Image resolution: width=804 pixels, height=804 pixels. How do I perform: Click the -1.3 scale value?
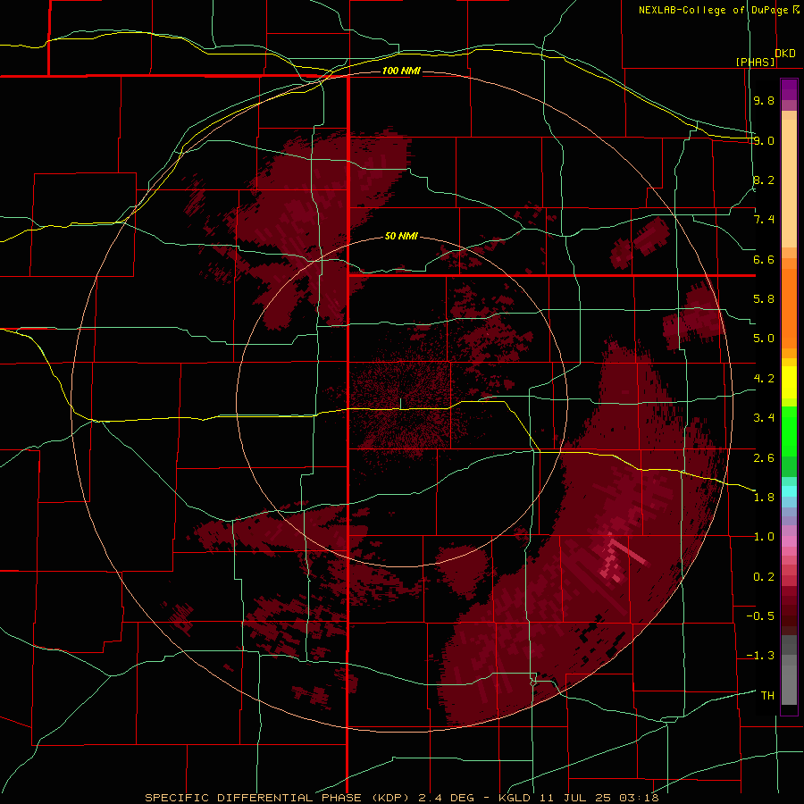[760, 656]
